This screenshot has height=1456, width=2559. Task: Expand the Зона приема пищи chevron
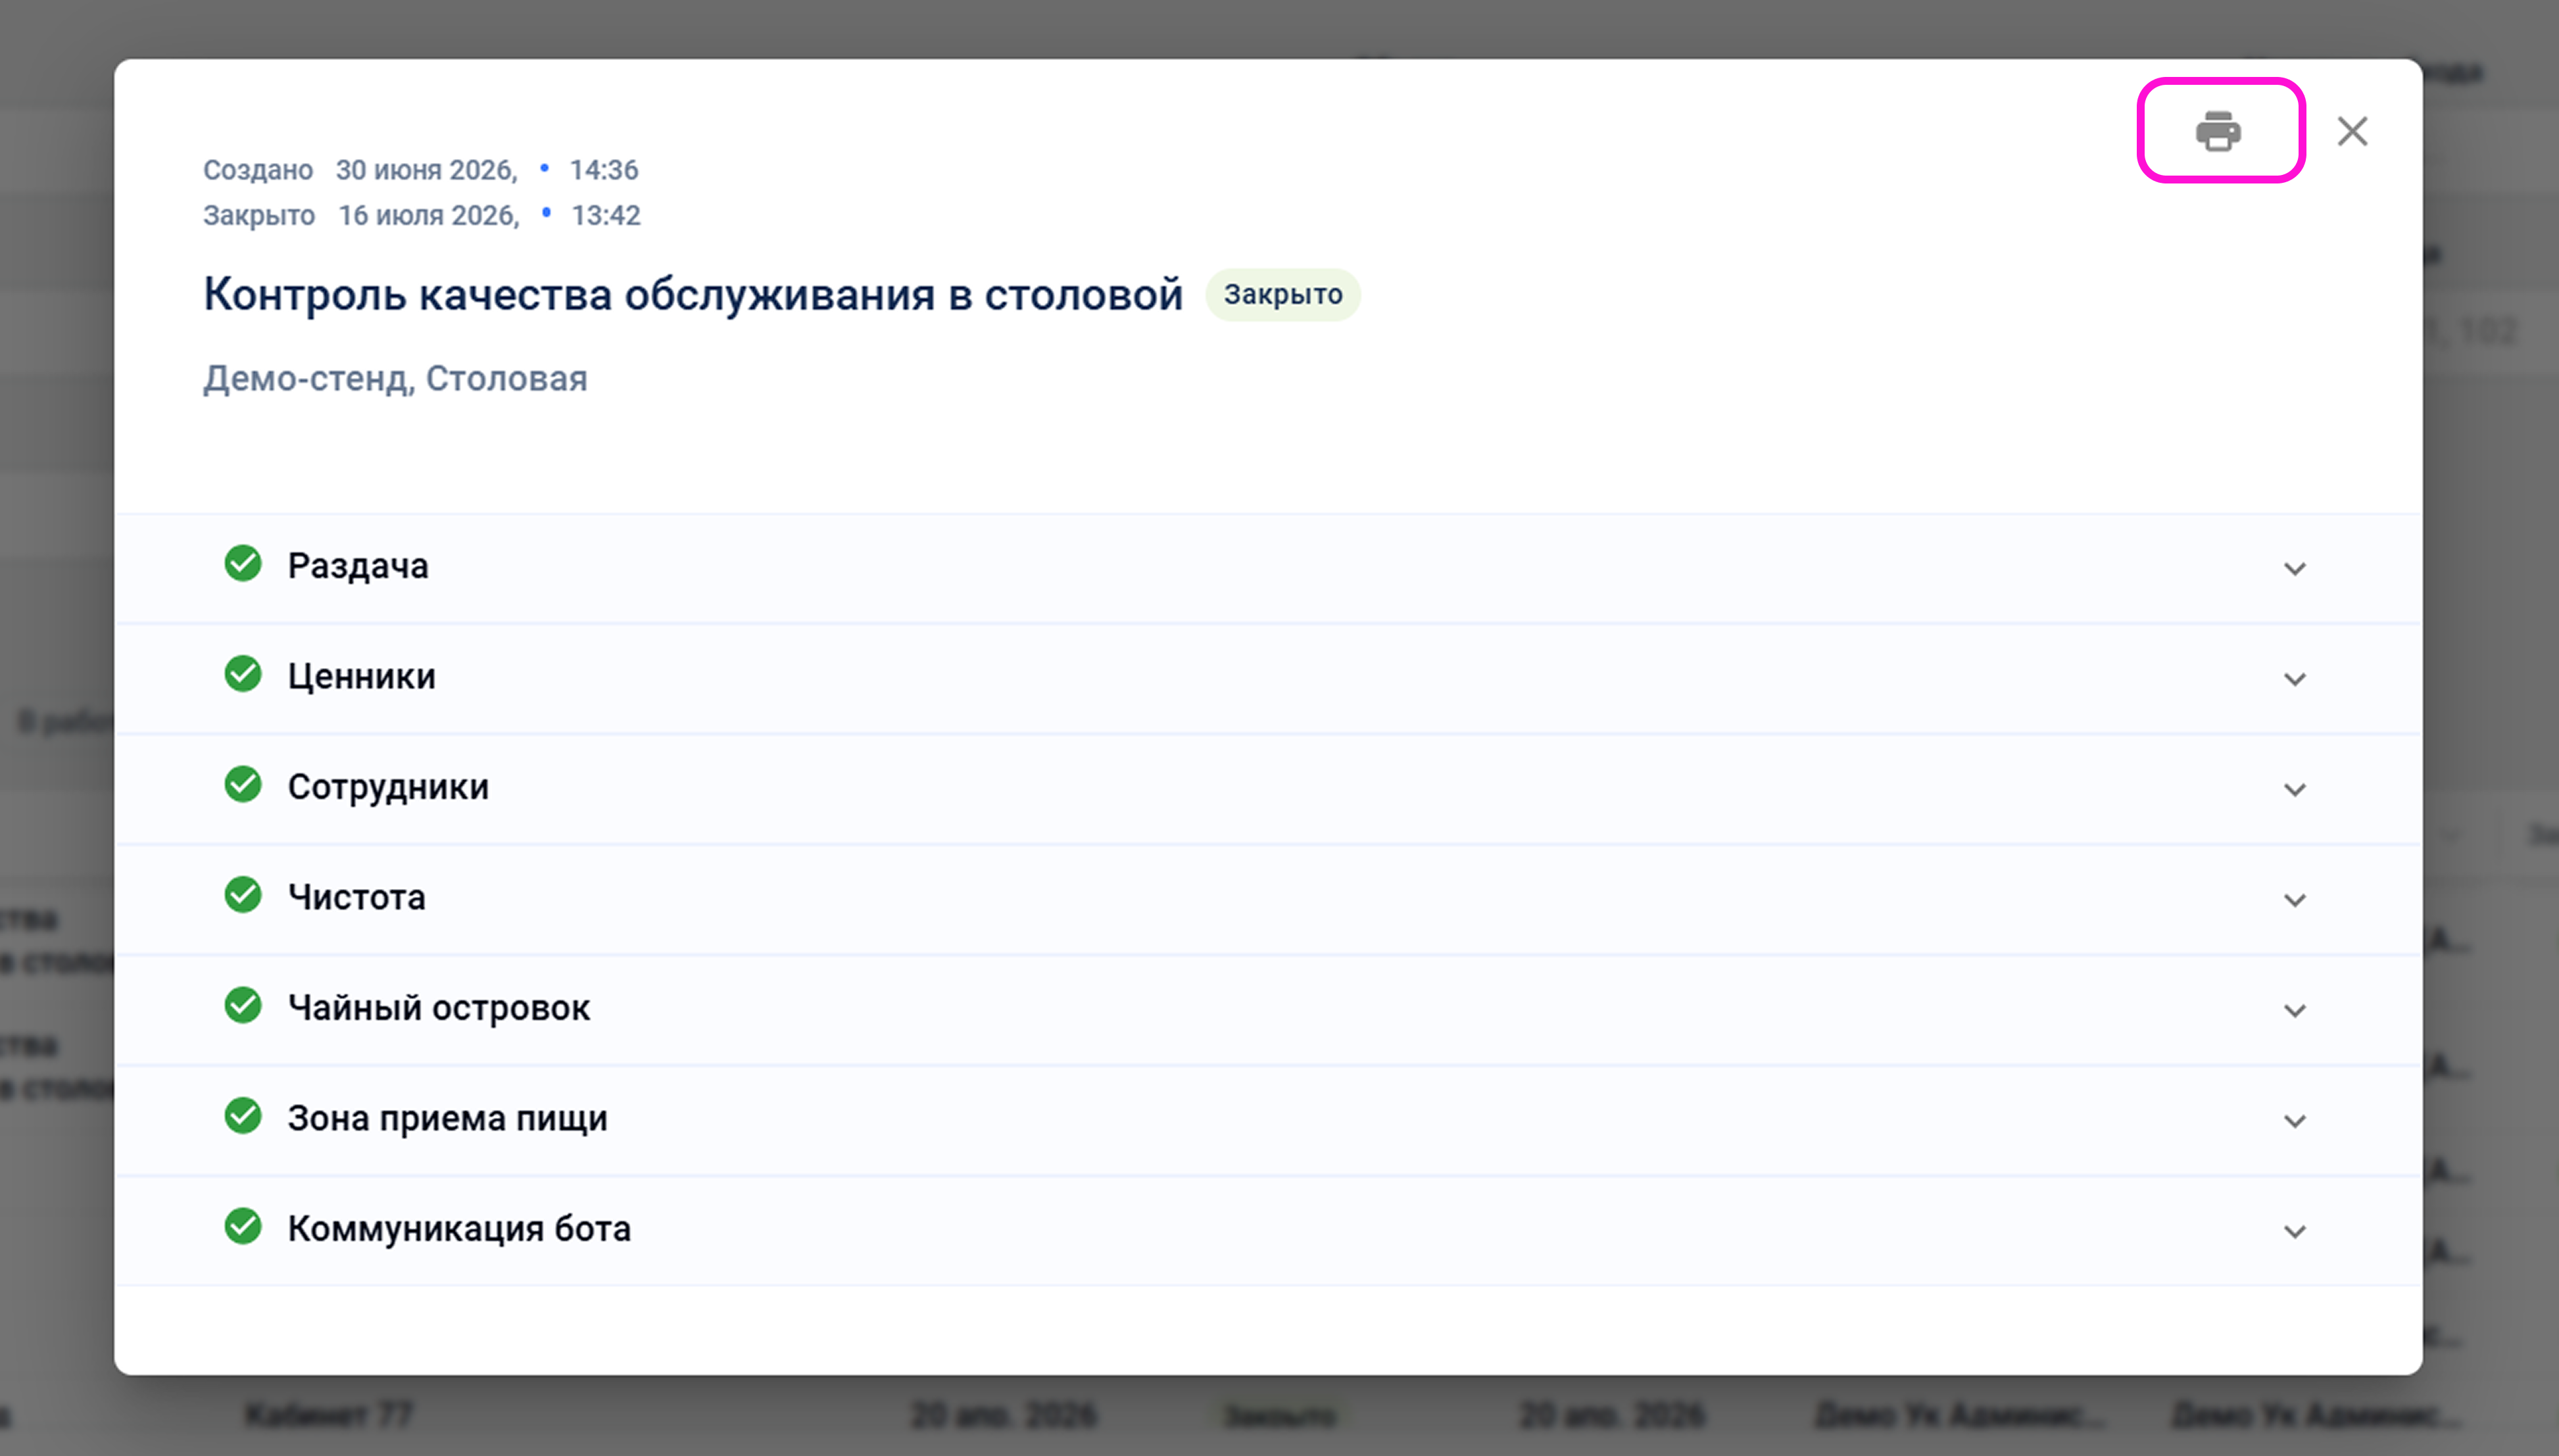2295,1122
